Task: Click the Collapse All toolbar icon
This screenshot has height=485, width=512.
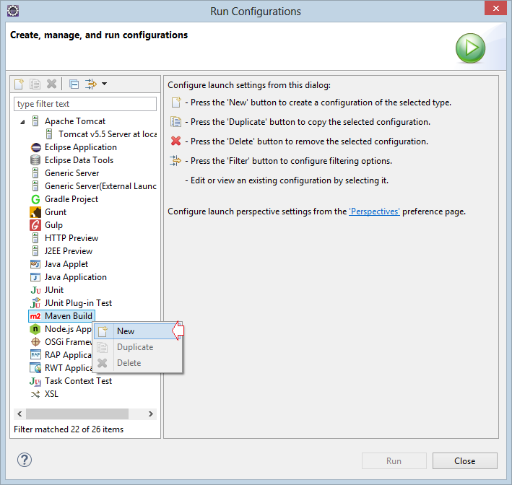Action: 74,84
